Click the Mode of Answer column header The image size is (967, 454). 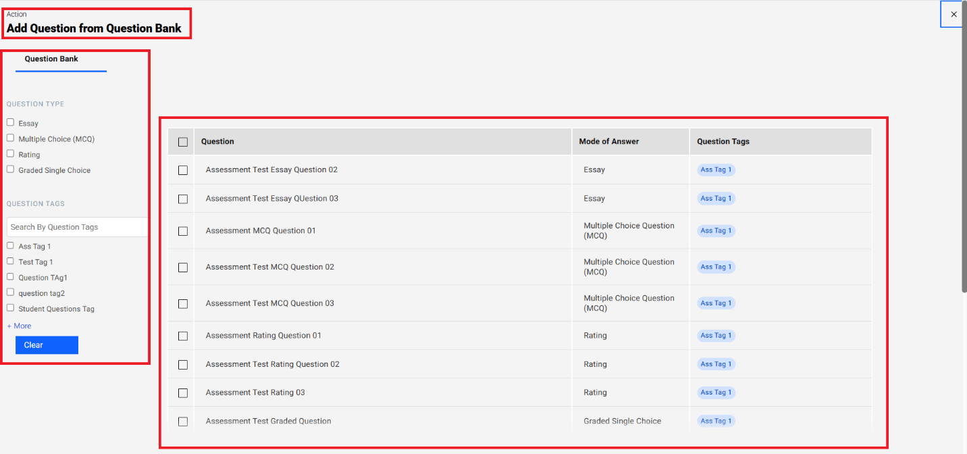coord(608,141)
